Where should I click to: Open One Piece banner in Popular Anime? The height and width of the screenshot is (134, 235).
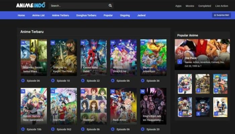[x=202, y=54]
